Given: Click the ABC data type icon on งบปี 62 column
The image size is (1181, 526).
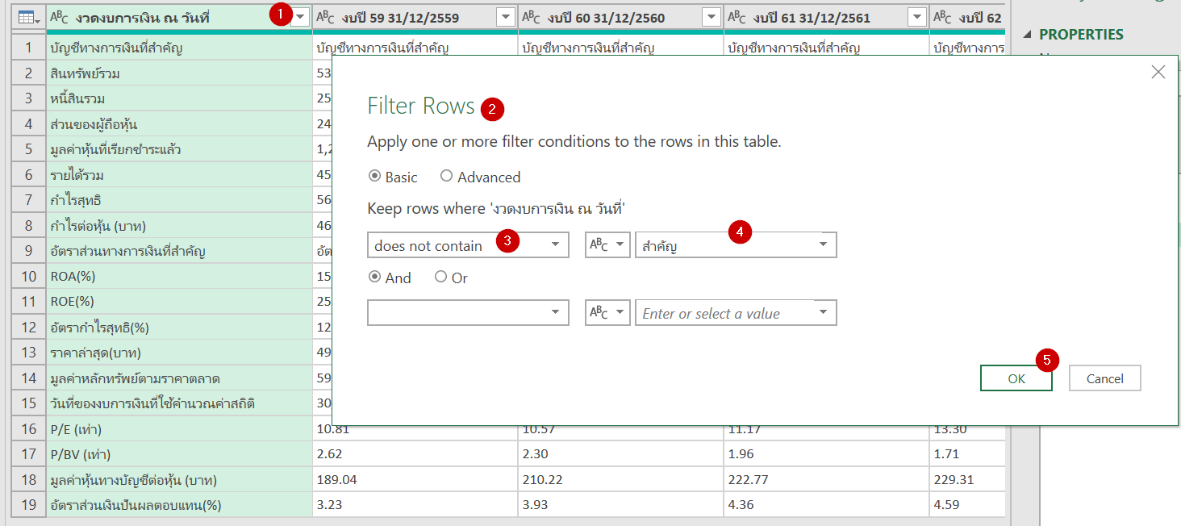Looking at the screenshot, I should tap(942, 16).
